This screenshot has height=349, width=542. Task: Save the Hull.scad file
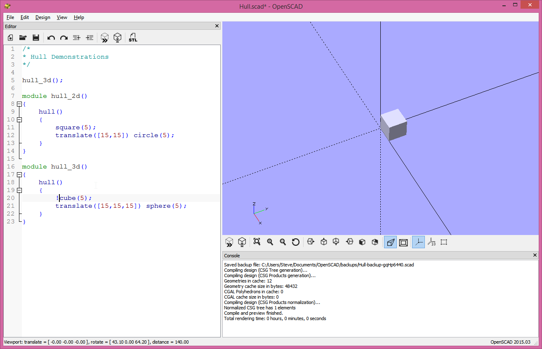(36, 38)
